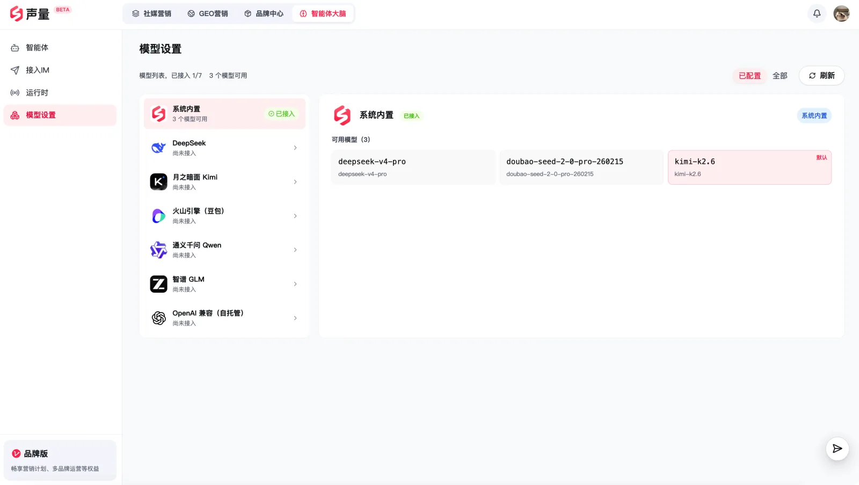Click the 火山引擎 豆包 logo icon
859x485 pixels.
tap(158, 216)
